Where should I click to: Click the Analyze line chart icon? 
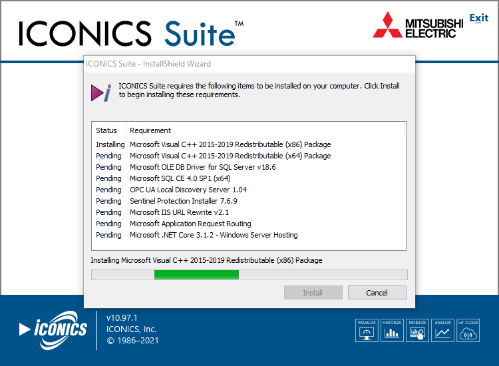click(x=442, y=330)
